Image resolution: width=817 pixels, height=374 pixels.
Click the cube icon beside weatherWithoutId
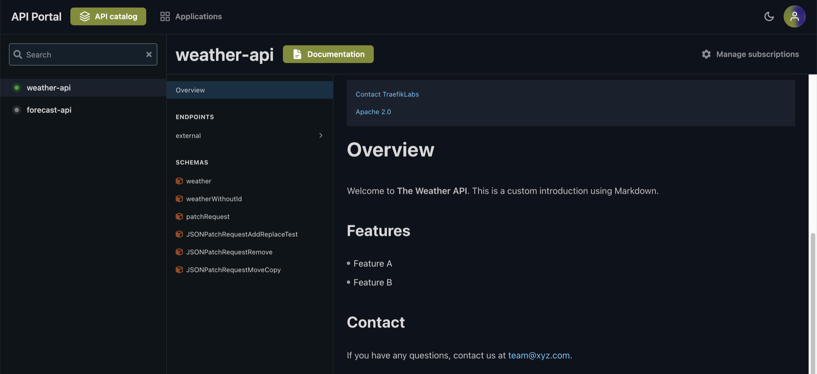click(179, 199)
